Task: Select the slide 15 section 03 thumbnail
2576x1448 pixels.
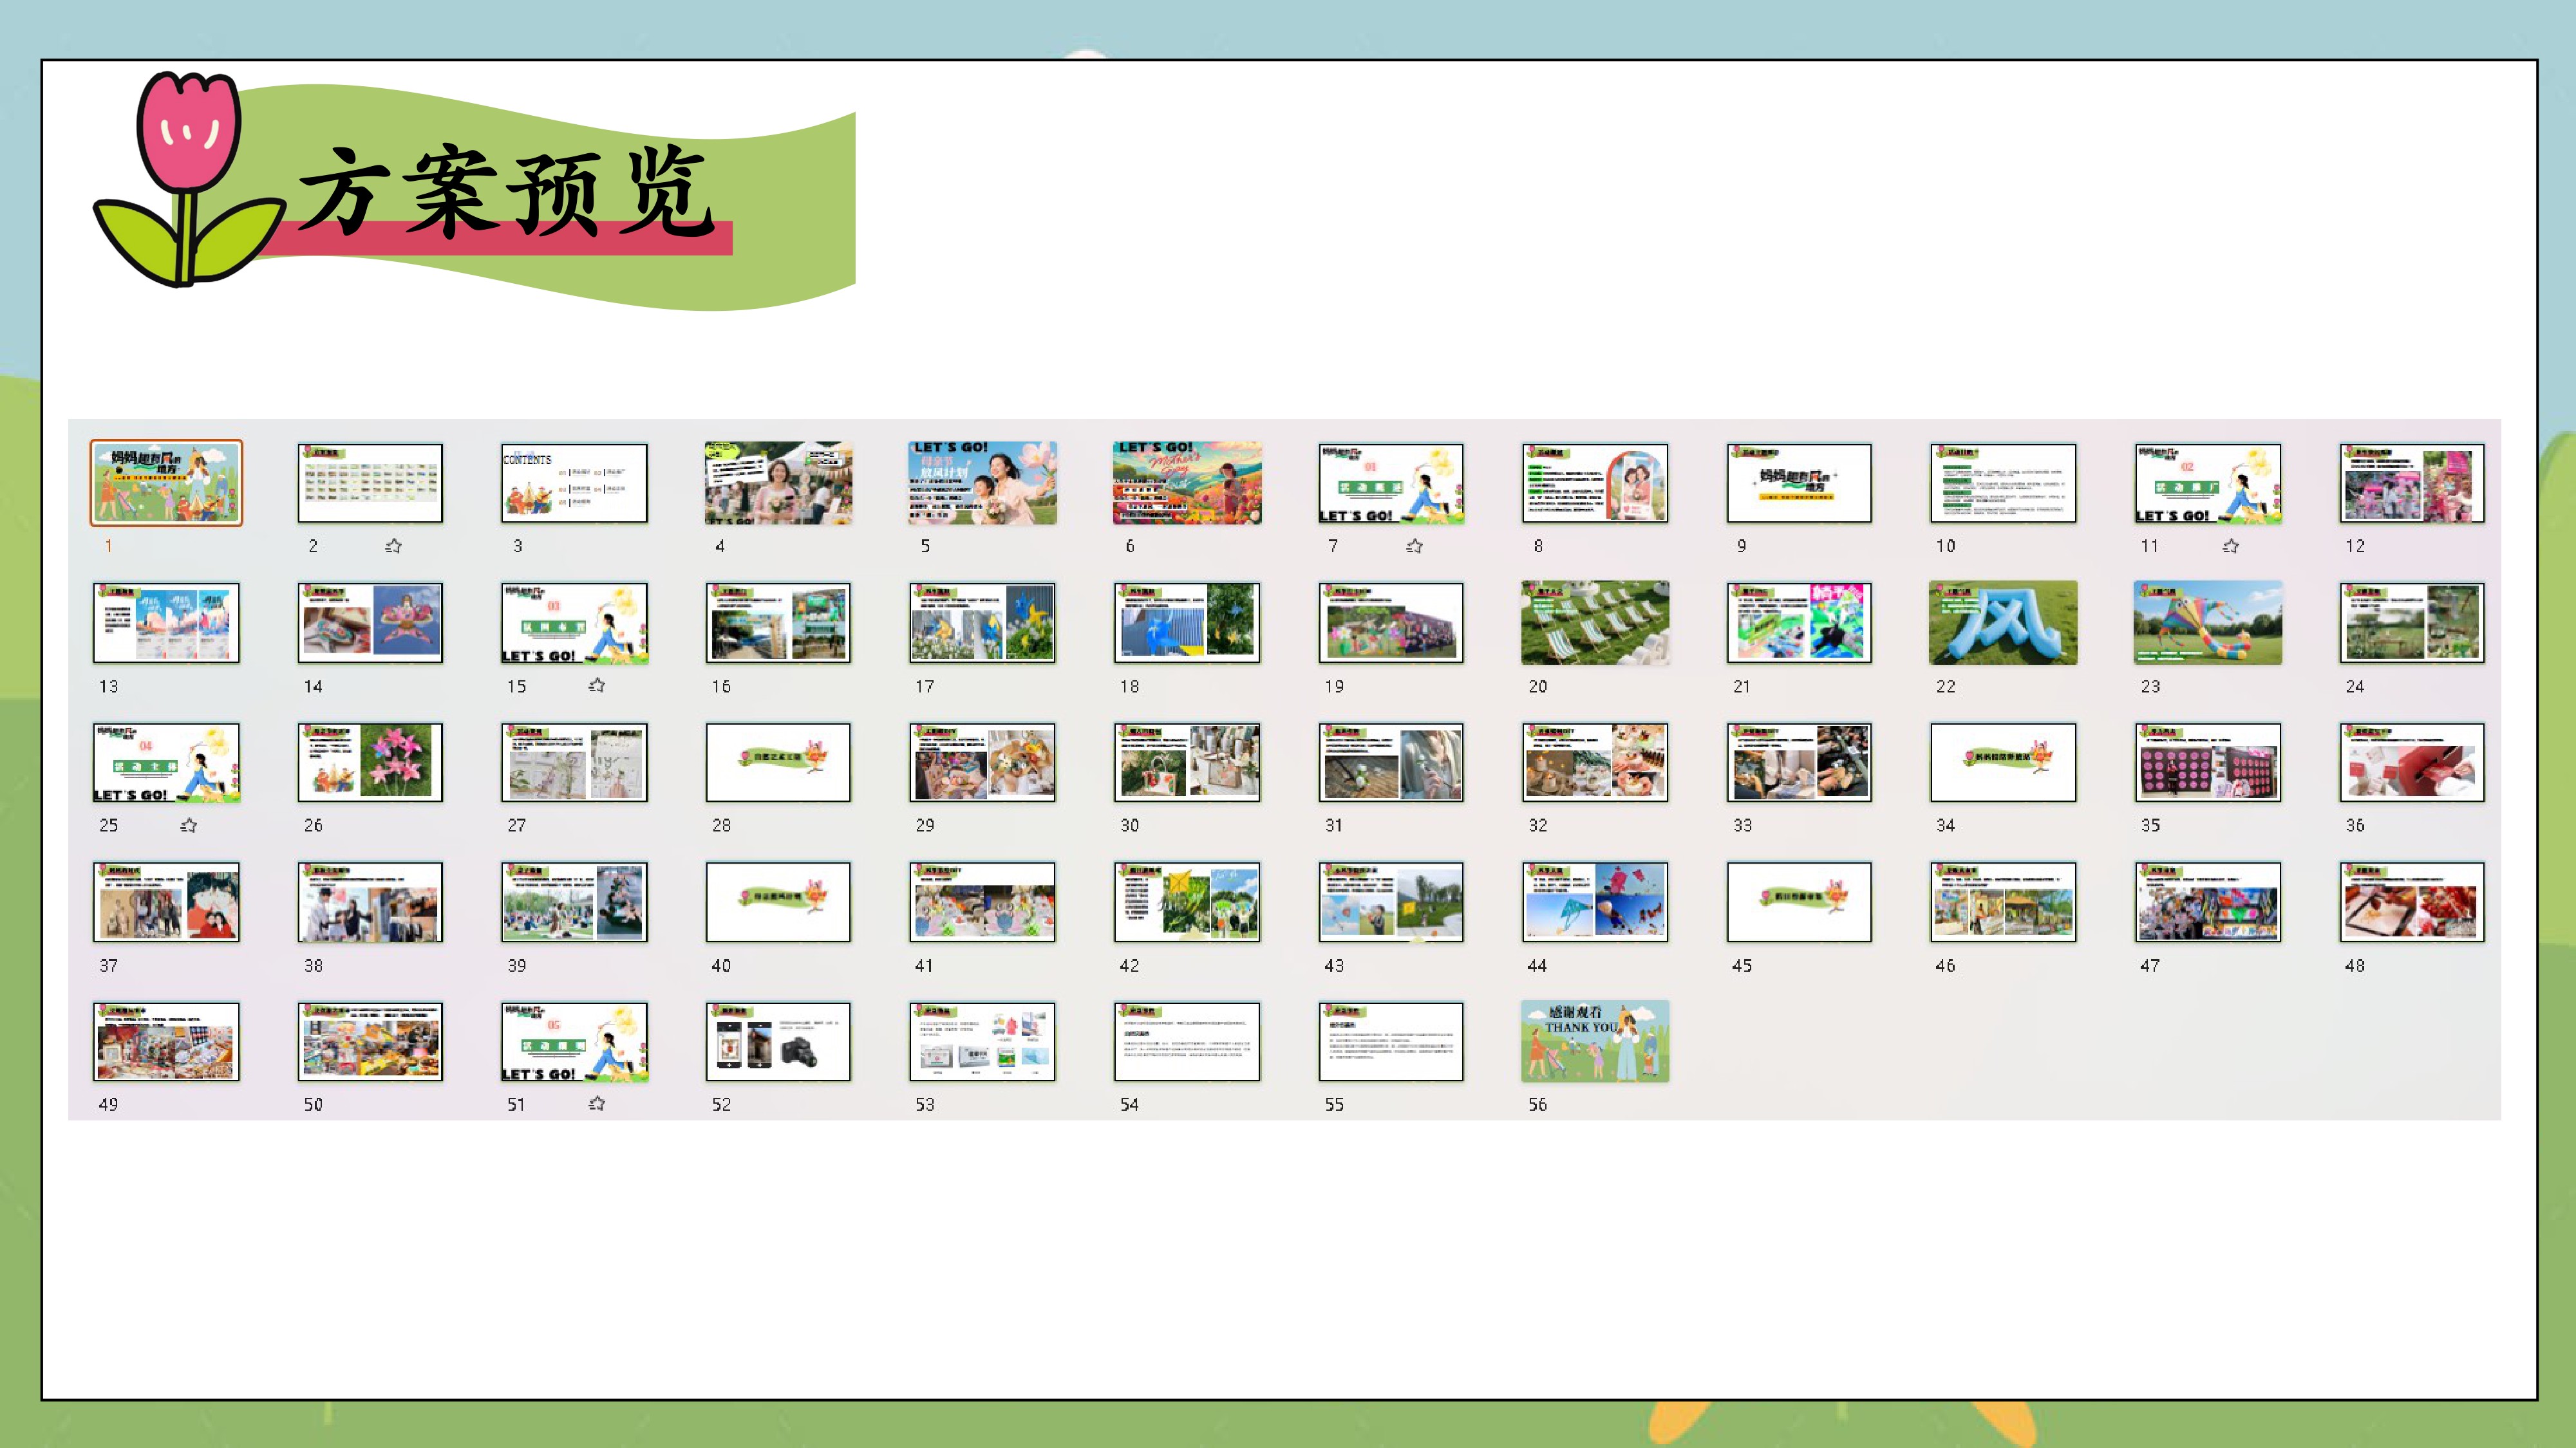Action: [x=574, y=622]
